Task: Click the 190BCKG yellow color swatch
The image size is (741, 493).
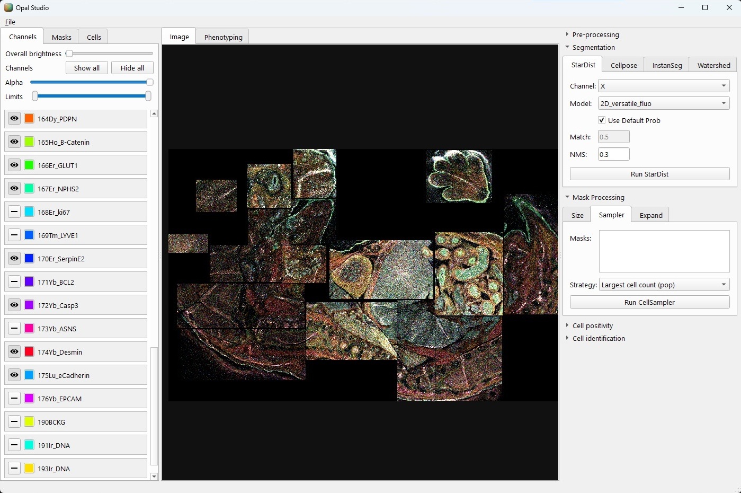Action: coord(29,422)
